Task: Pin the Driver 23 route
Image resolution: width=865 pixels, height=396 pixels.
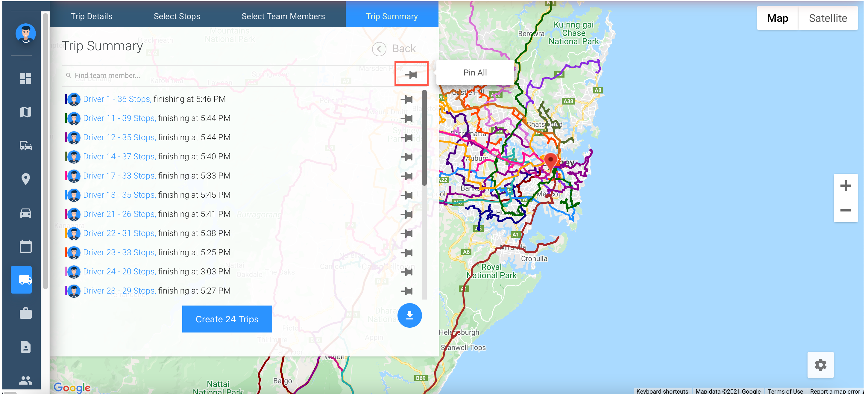Action: 407,253
